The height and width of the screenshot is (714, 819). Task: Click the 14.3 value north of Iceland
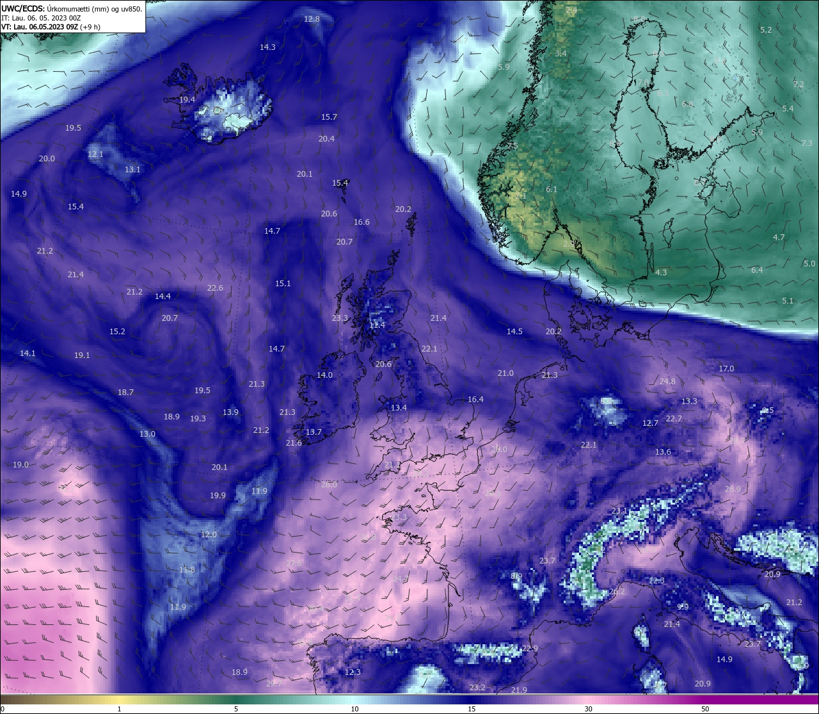(267, 47)
